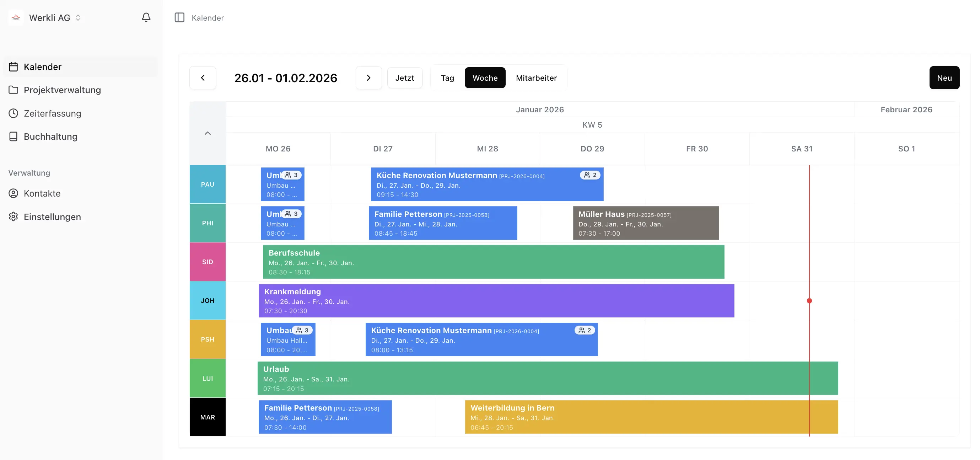Open the Krankmeldung event
The image size is (980, 460).
pos(496,301)
